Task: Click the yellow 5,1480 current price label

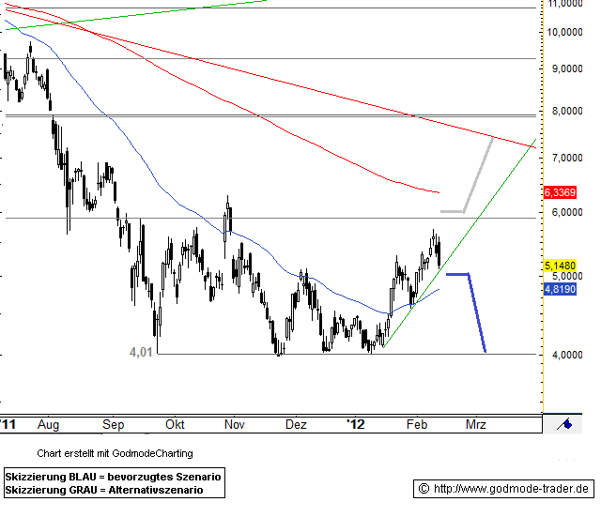Action: pos(560,266)
